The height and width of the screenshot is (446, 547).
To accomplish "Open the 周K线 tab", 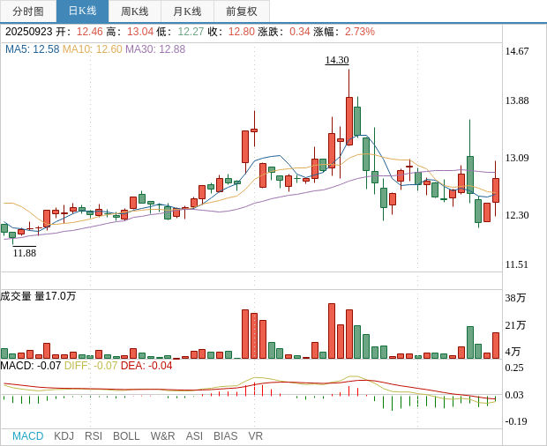I will pyautogui.click(x=135, y=11).
